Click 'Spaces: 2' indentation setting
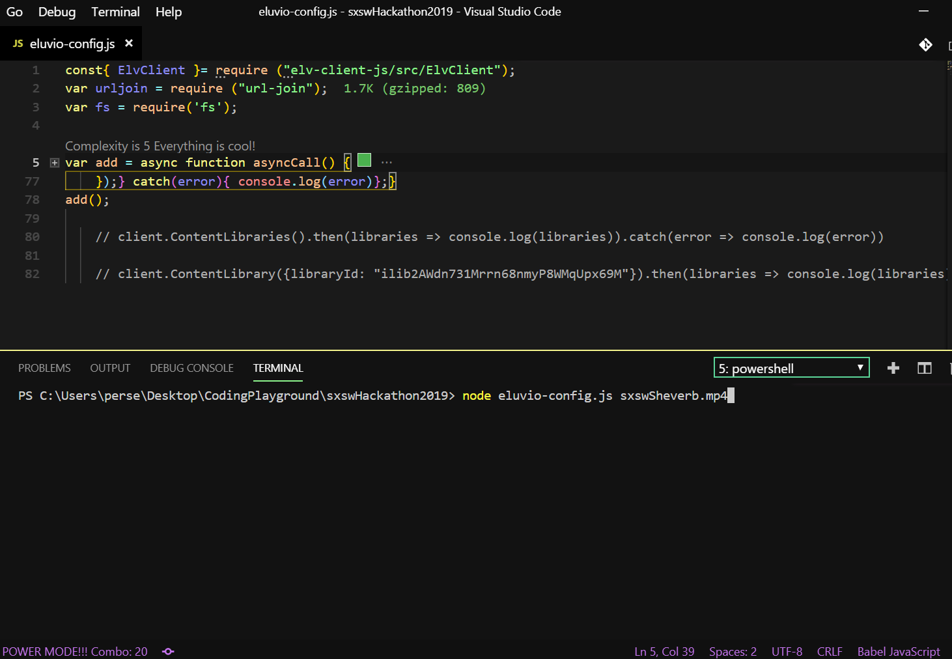 (733, 651)
